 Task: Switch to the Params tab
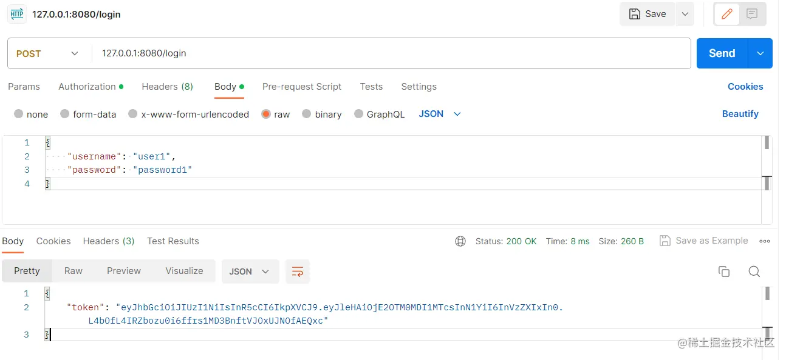[x=24, y=87]
